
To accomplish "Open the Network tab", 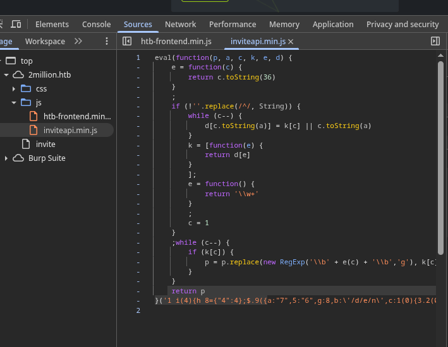I will click(x=180, y=24).
